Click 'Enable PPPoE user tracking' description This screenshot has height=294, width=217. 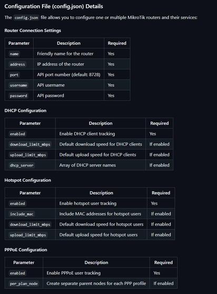point(73,273)
